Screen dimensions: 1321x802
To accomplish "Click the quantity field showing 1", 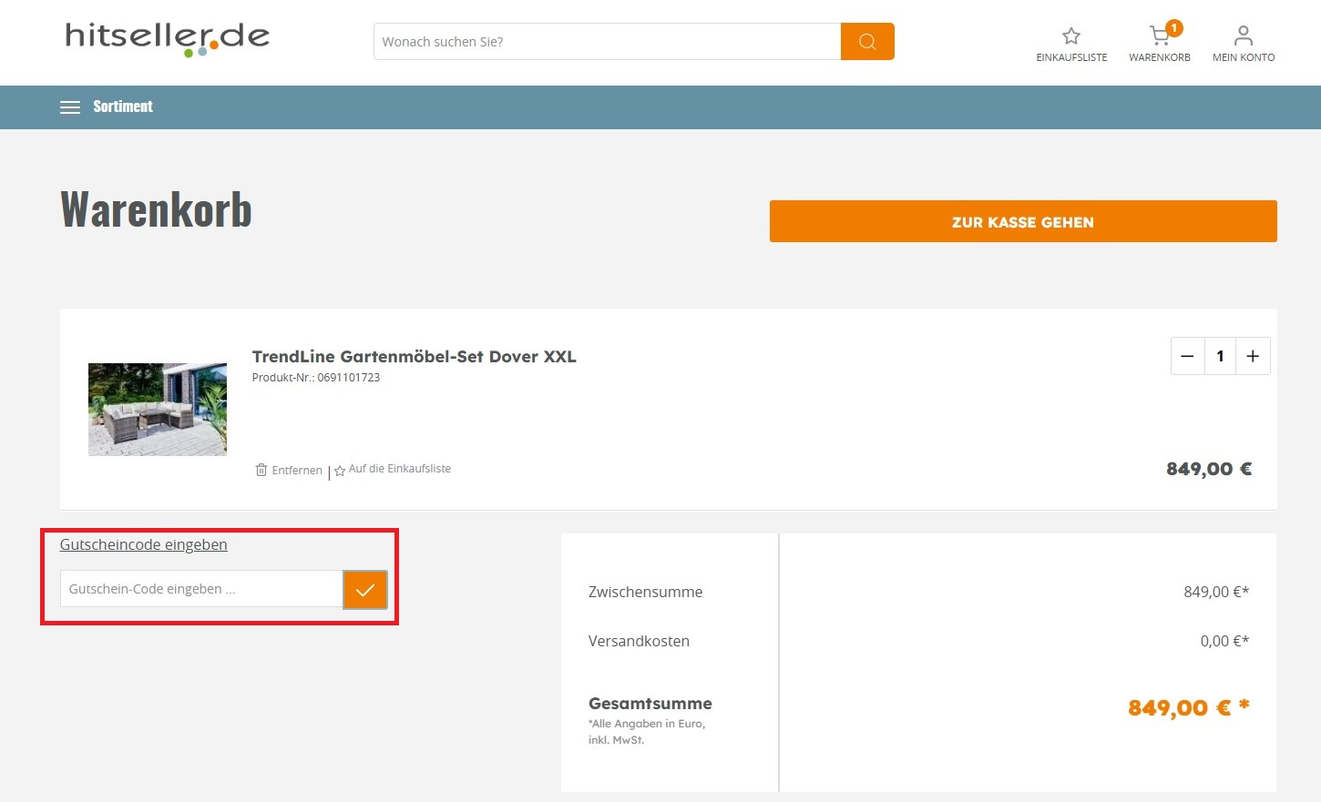I will pyautogui.click(x=1220, y=356).
